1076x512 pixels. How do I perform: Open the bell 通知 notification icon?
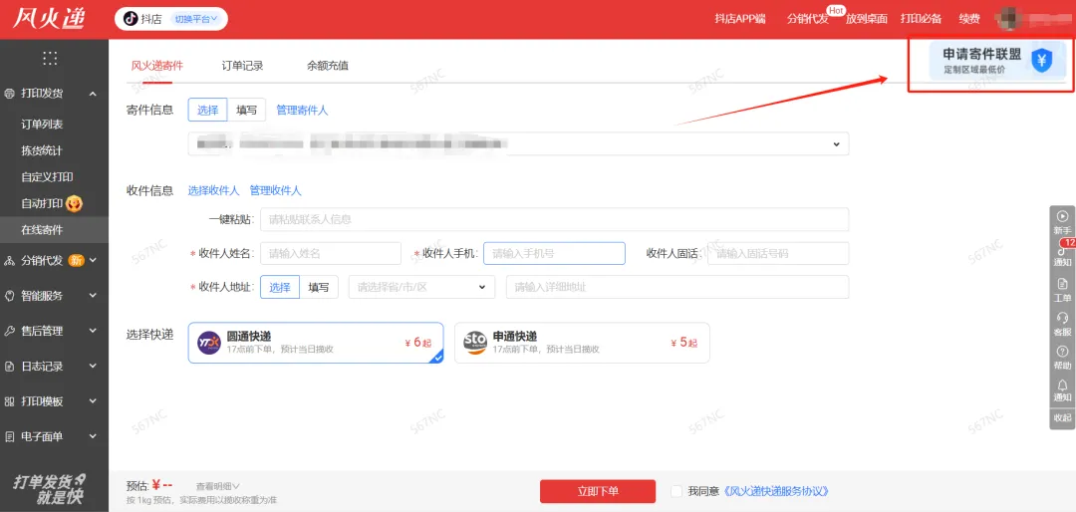(1062, 385)
